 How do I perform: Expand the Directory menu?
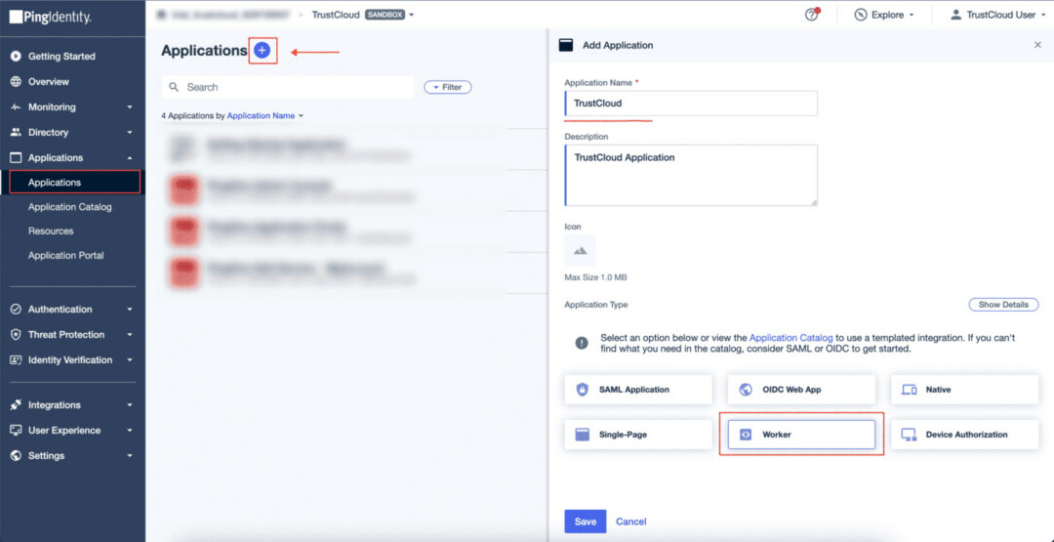pyautogui.click(x=130, y=133)
